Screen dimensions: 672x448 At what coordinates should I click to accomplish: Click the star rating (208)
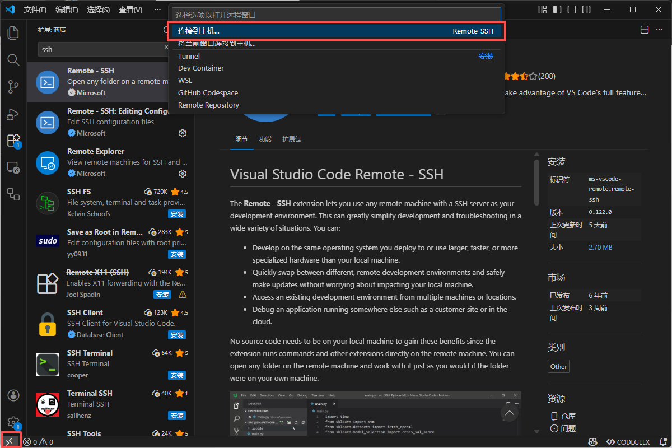click(x=529, y=76)
